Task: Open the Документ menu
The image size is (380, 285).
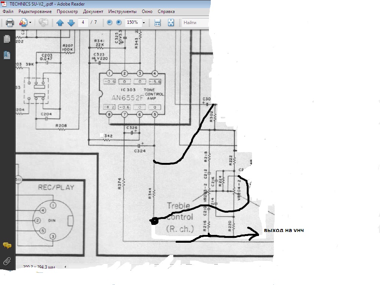Action: 93,12
